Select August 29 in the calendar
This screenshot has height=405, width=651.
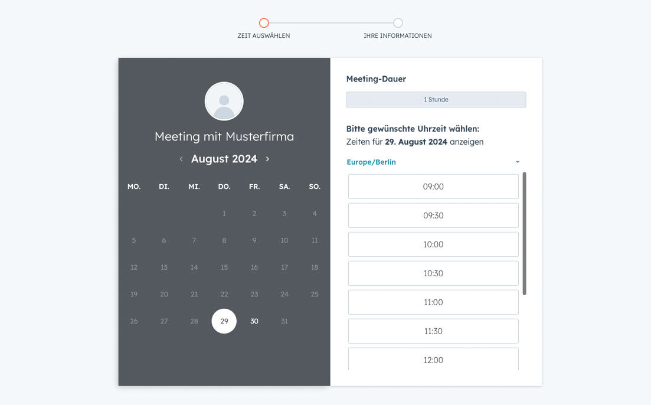point(224,321)
